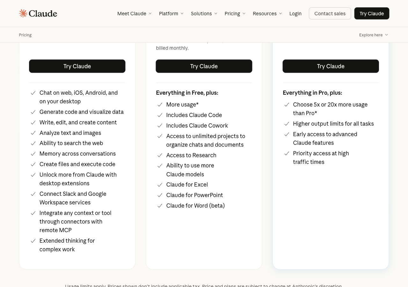Click checkmark icon next to Access to Research

tap(160, 155)
